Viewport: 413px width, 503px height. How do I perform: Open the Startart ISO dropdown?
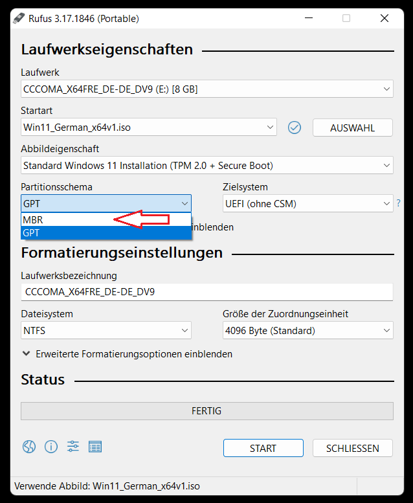tap(149, 127)
